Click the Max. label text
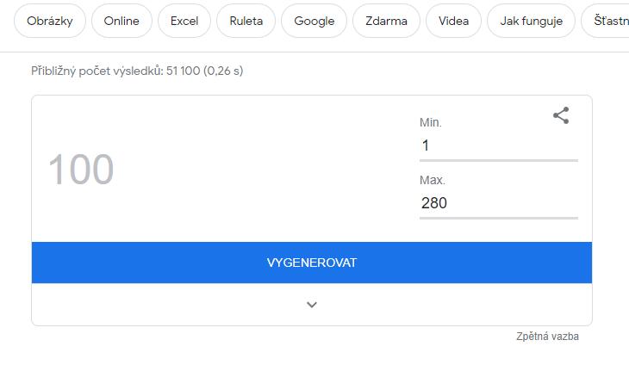 433,181
